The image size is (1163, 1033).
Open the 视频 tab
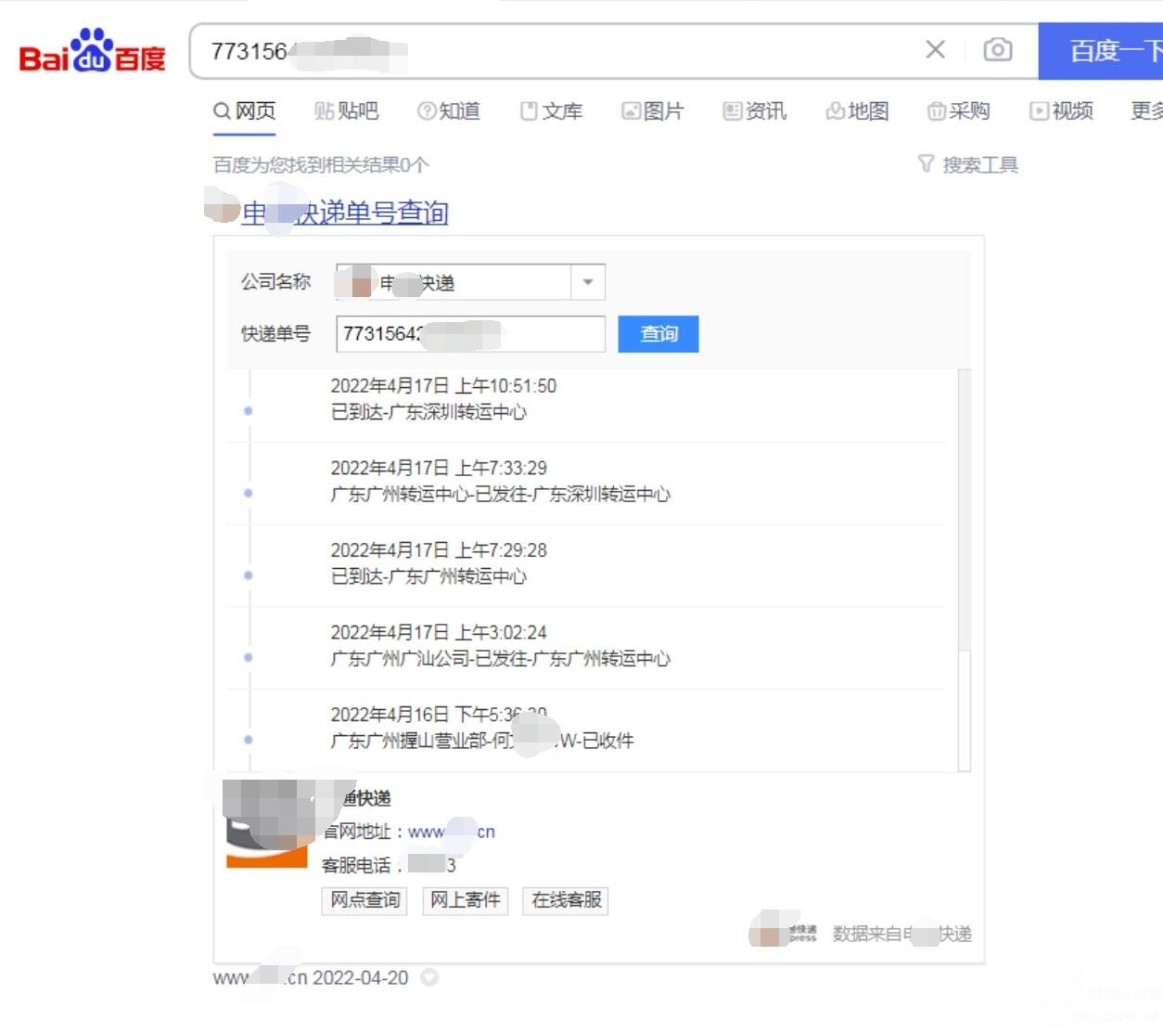1062,111
